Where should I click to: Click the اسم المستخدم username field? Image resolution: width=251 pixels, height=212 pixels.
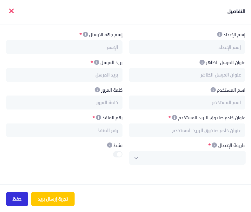(187, 103)
